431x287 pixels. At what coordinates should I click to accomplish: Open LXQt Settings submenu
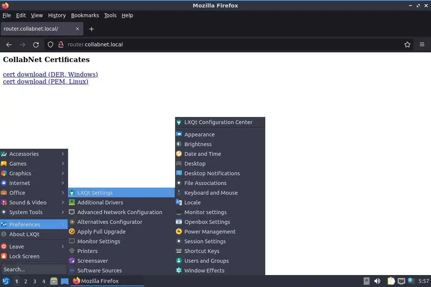[x=122, y=193]
